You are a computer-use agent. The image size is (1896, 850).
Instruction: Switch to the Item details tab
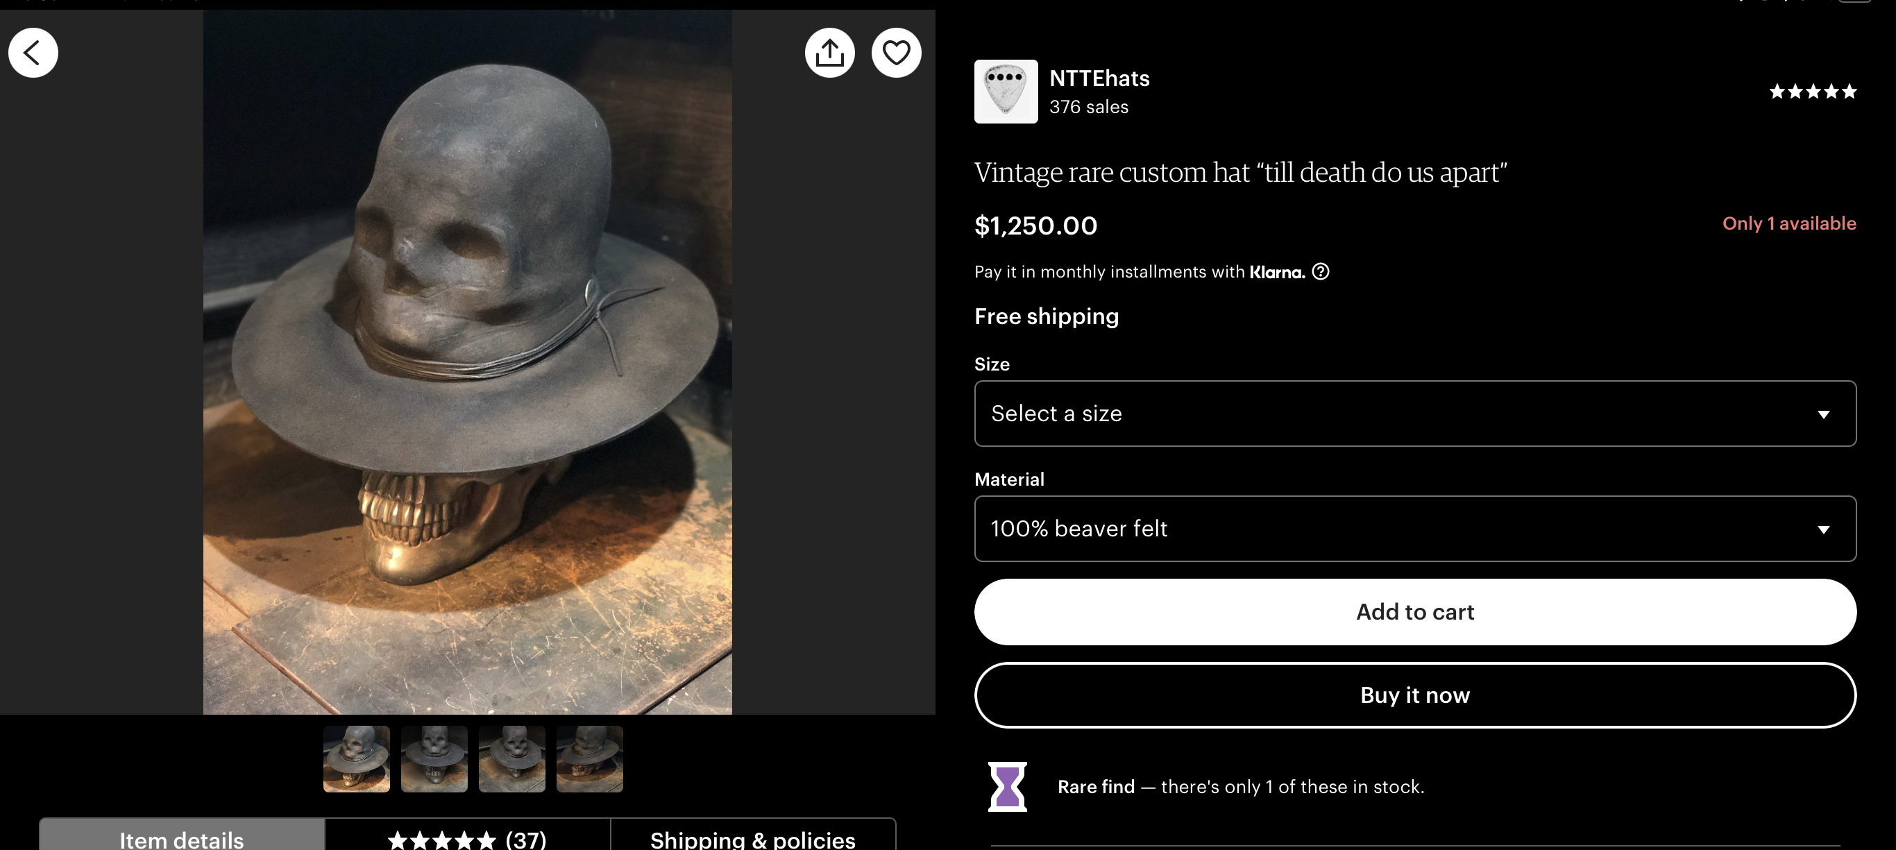[182, 835]
